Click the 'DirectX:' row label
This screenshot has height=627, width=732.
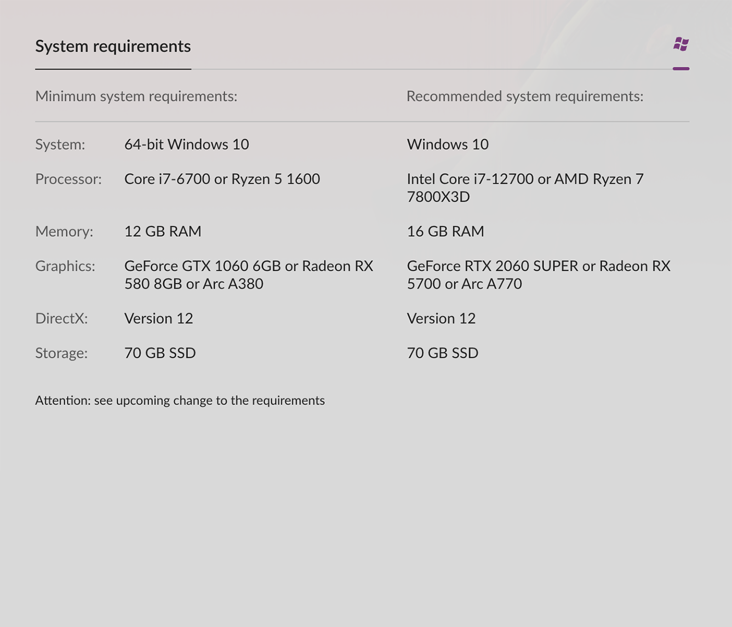(x=61, y=318)
